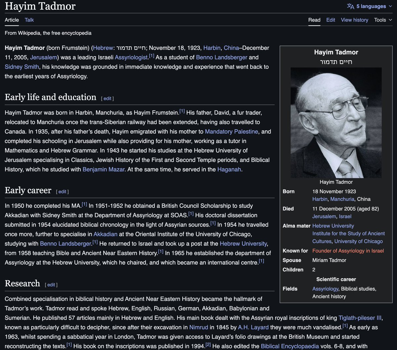Click citation [1] after Ancient Near Eastern History
397x350 pixels.
pyautogui.click(x=161, y=252)
